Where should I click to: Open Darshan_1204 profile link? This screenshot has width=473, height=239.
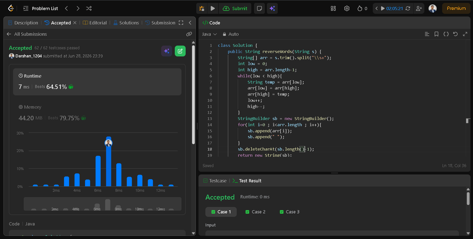[x=28, y=56]
